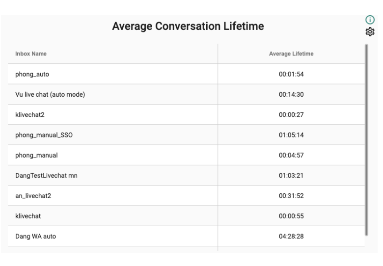Click the 01:05:14 lifetime value
The width and height of the screenshot is (383, 266).
tap(291, 135)
